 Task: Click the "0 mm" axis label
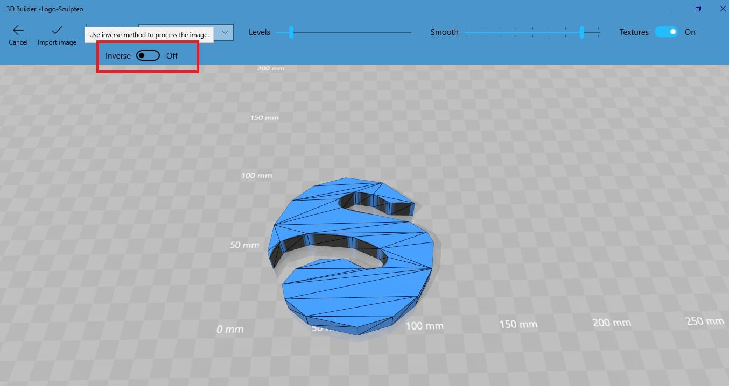point(230,329)
